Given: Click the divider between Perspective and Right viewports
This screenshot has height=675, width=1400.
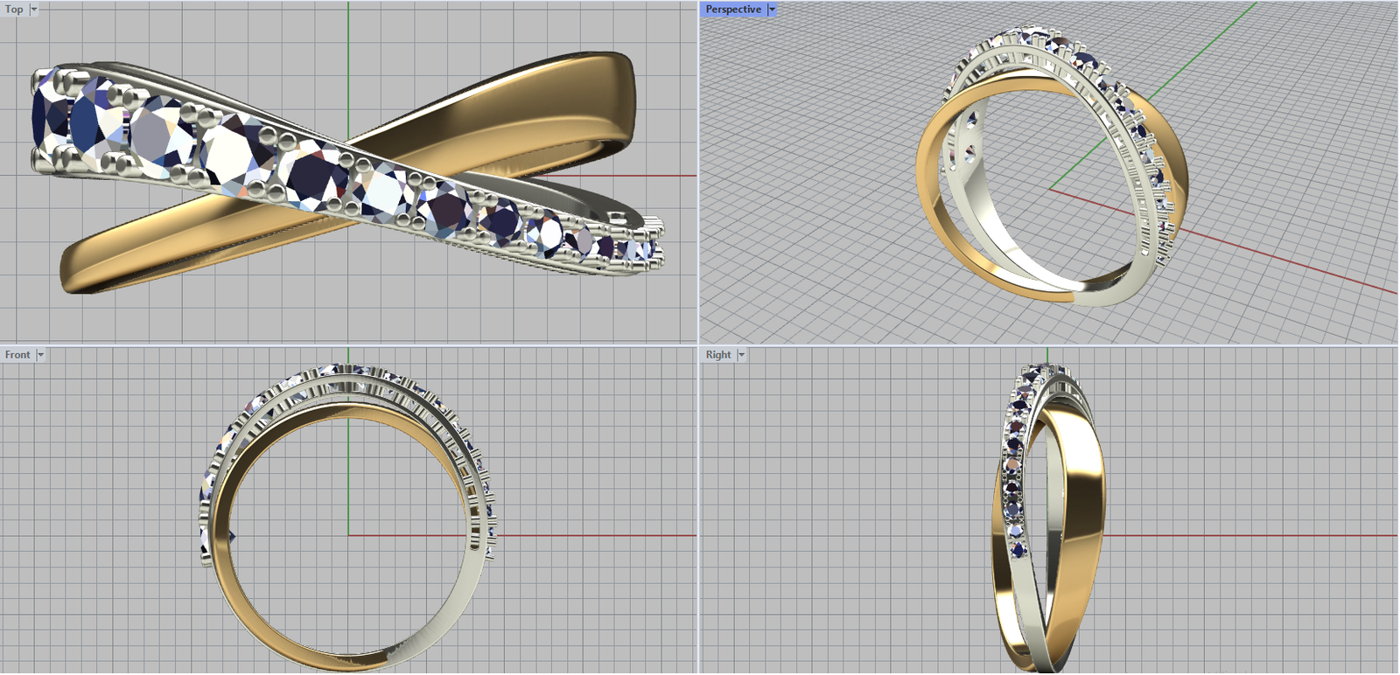Looking at the screenshot, I should pyautogui.click(x=1050, y=345).
